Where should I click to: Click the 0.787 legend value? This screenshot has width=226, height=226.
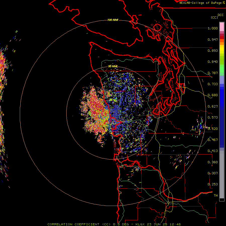(x=213, y=73)
